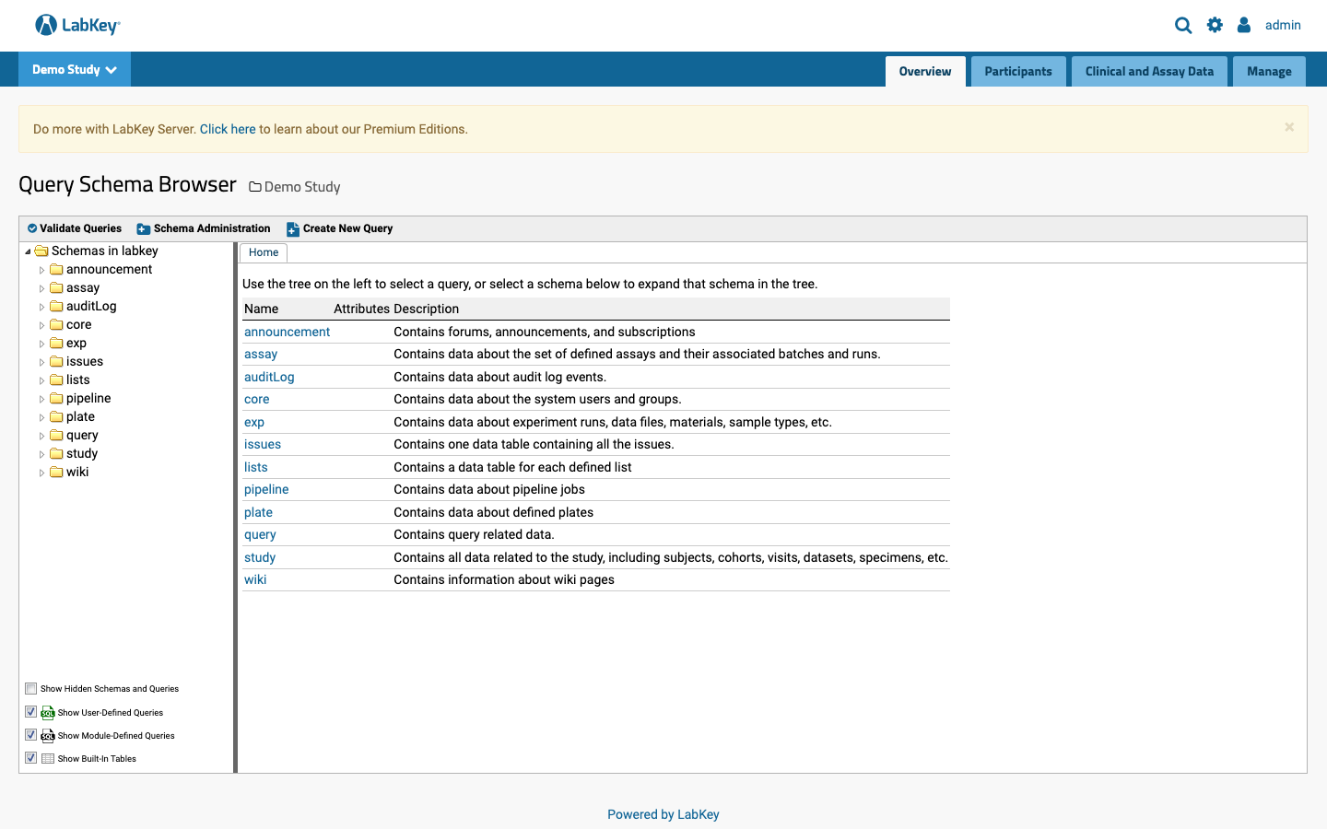Uncheck Show Built-In Tables checkbox
1327x829 pixels.
pos(31,758)
